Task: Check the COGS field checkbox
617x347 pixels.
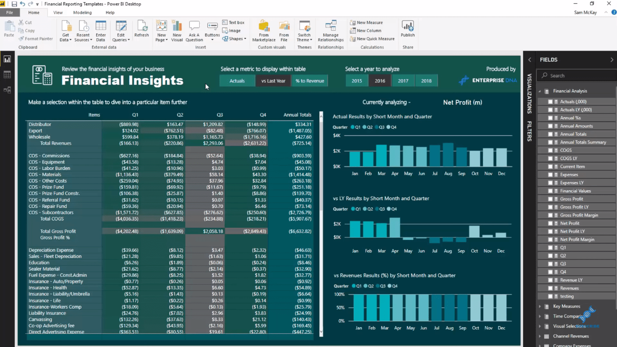Action: tap(550, 150)
